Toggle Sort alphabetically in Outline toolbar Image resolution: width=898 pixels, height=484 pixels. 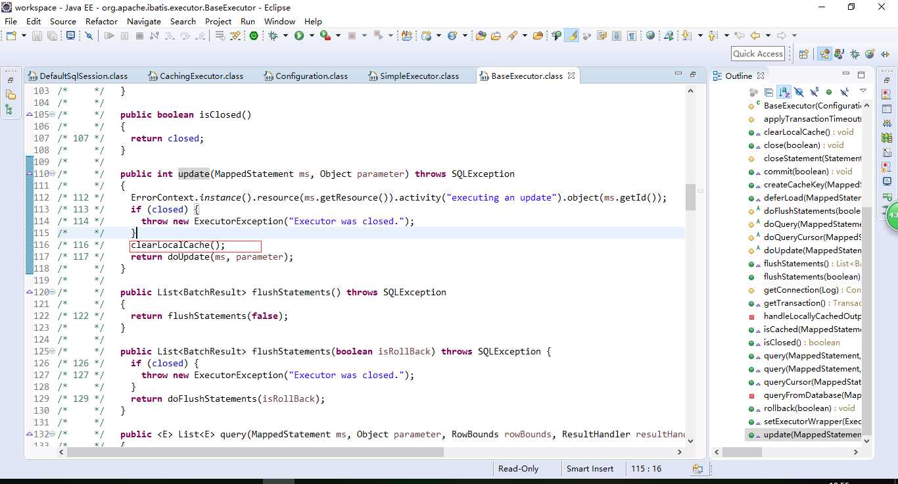pyautogui.click(x=784, y=92)
